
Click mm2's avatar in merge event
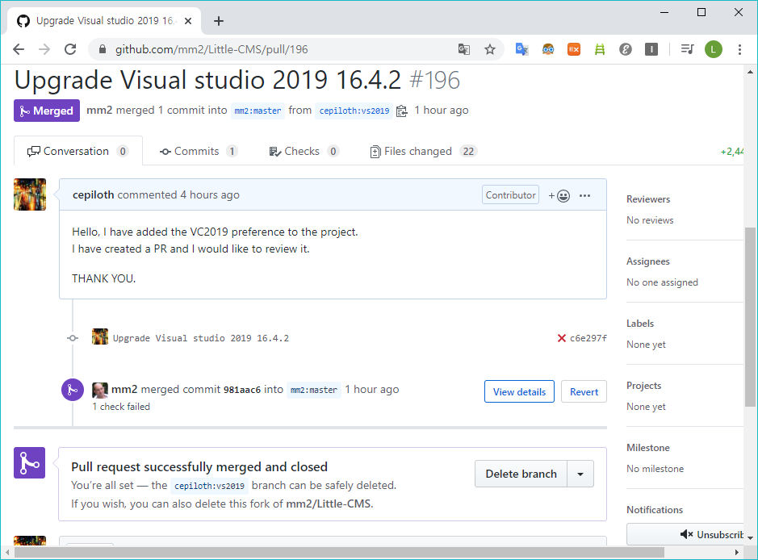(100, 390)
